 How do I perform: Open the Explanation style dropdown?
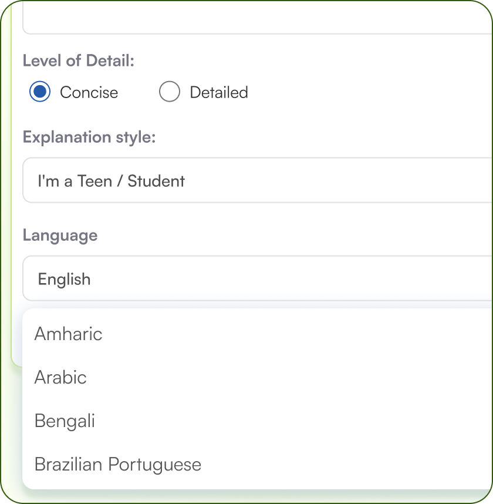click(257, 180)
